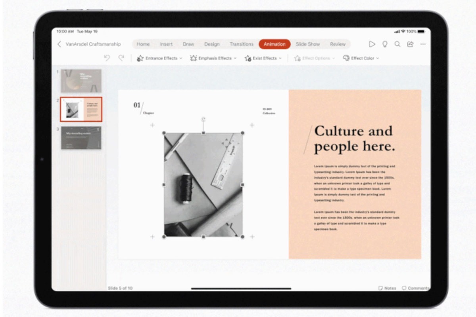Screen dimensions: 476x317
Task: Expand the Emphasis Effects dropdown arrow
Action: coord(235,58)
